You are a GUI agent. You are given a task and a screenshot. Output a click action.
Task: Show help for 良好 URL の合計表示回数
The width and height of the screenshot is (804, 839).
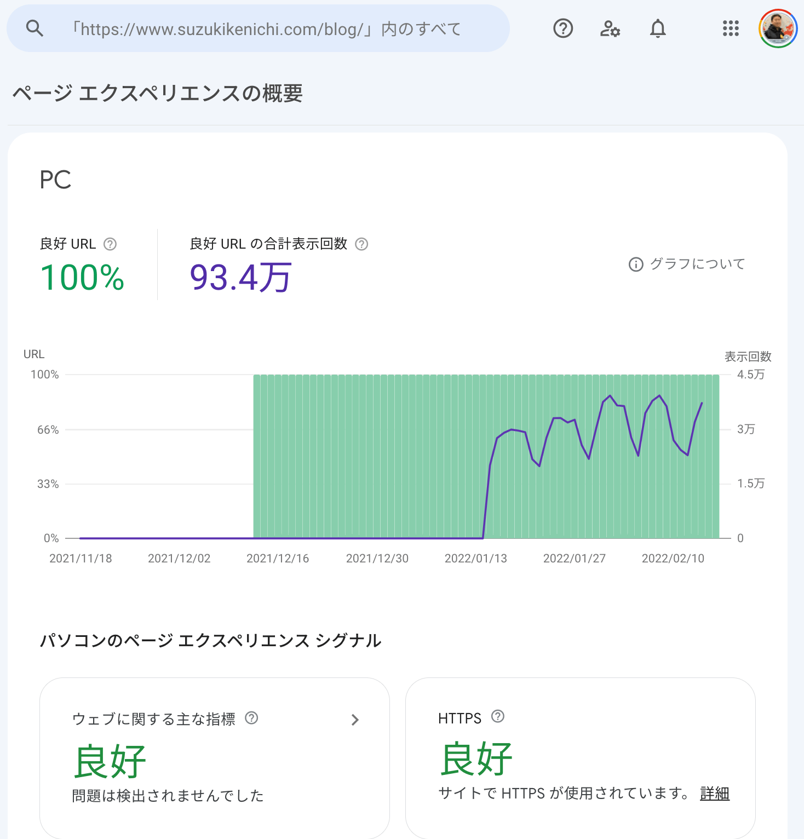361,244
